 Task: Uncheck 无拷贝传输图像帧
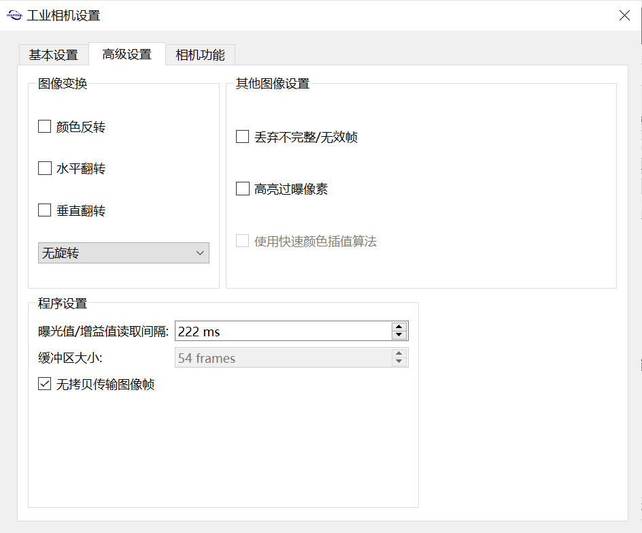coord(45,385)
